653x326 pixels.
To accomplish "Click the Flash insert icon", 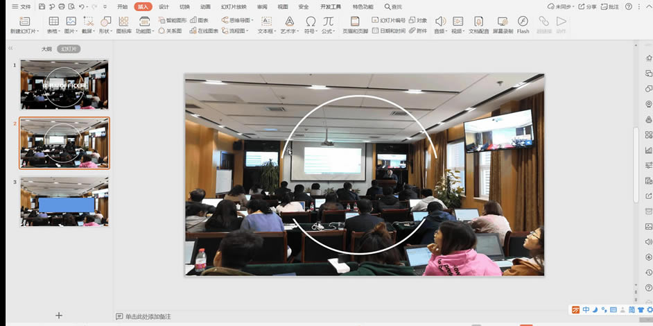I will pyautogui.click(x=523, y=22).
